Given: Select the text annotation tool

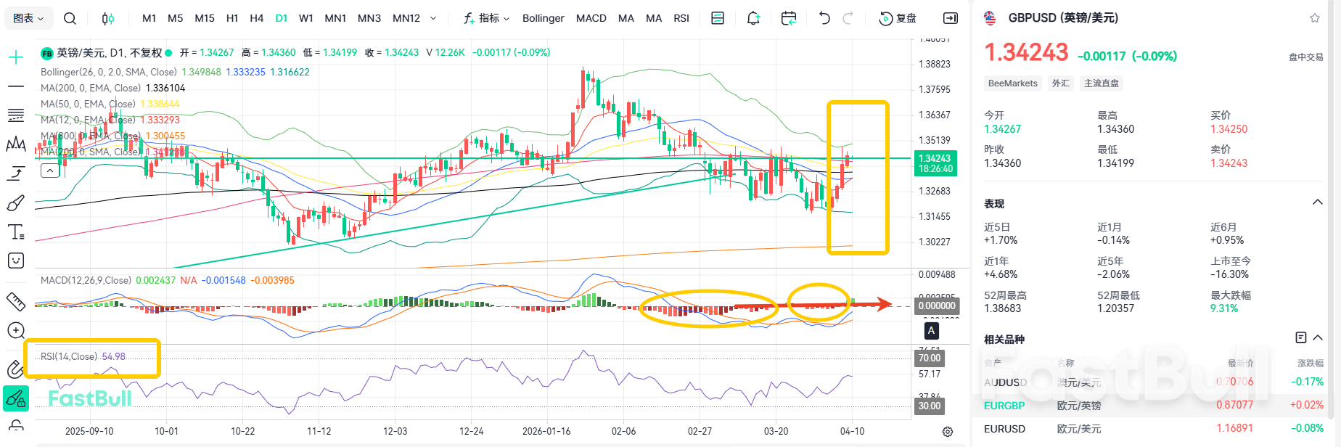Looking at the screenshot, I should tap(15, 232).
